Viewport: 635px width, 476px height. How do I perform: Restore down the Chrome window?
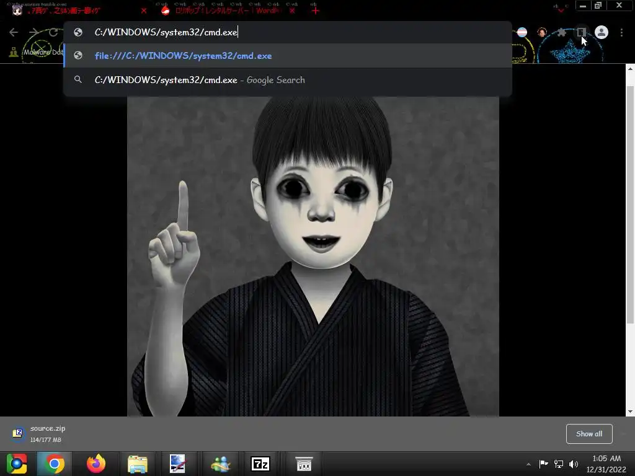pos(598,6)
